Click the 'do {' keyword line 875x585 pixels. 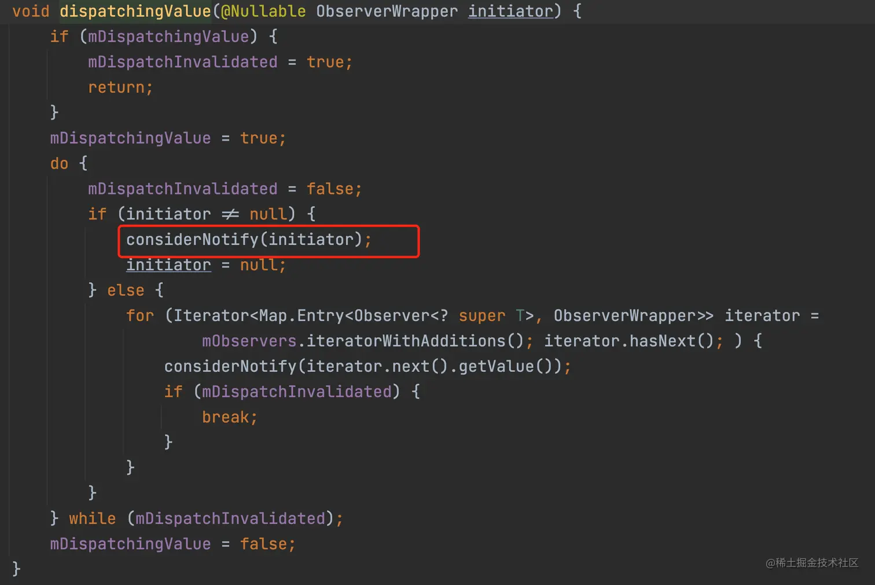[x=69, y=164]
